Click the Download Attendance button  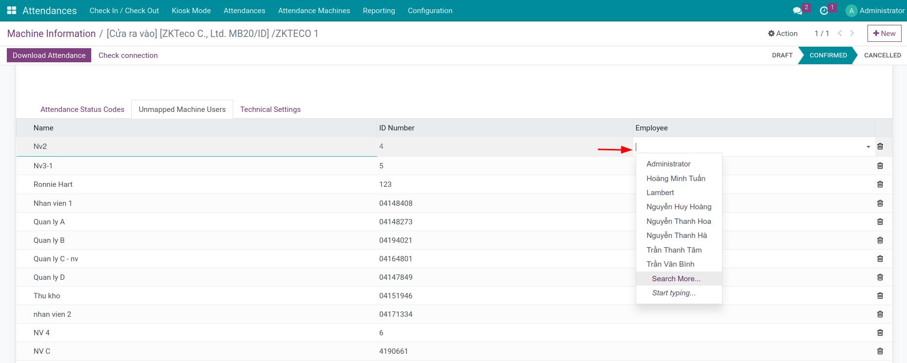pos(49,55)
